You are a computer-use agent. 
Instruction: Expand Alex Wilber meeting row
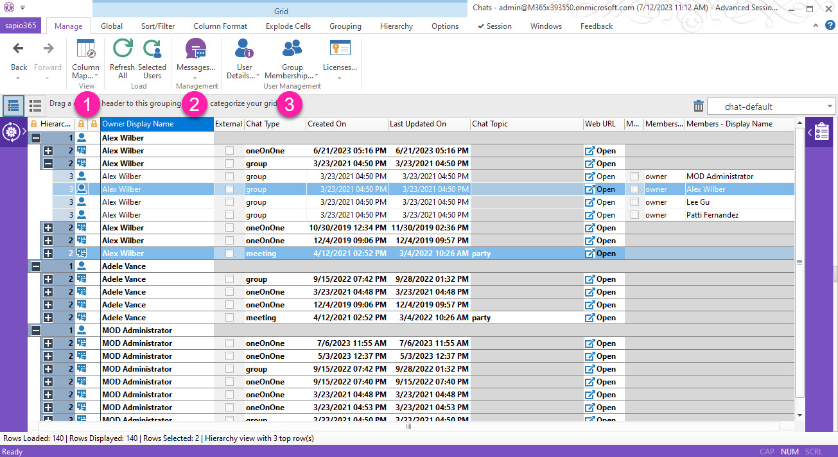(48, 254)
